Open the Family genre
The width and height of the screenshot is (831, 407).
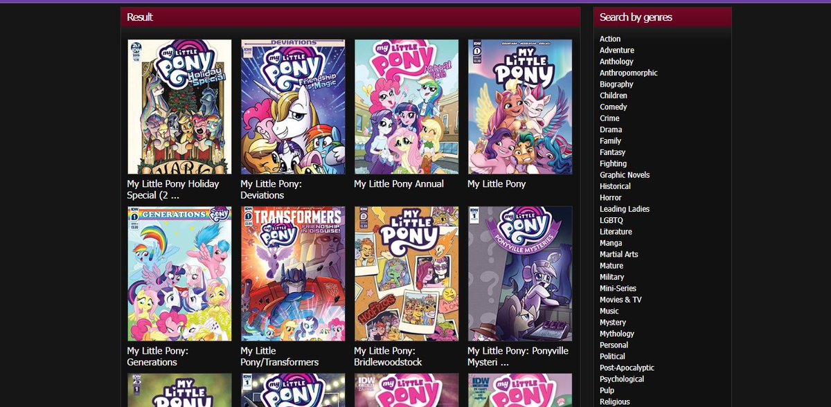pos(611,141)
